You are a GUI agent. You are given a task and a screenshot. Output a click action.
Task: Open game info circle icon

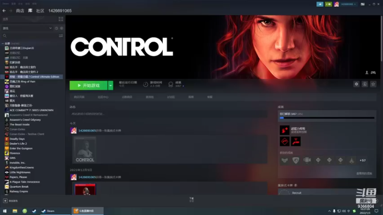pos(365,84)
